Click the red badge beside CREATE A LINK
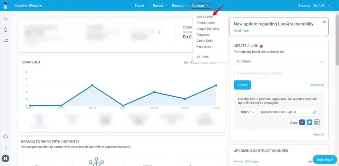The height and width of the screenshot is (166, 339). tap(261, 46)
